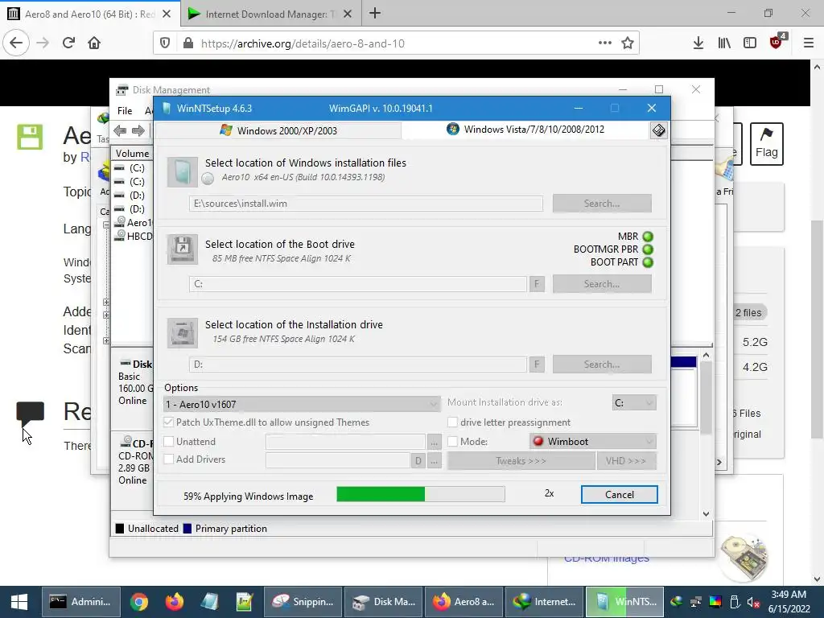Screen dimensions: 824x618
Task: Click the BOOT PART green status indicator
Action: tap(648, 262)
